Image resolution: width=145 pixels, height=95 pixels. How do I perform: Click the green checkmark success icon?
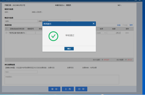[x=53, y=36]
